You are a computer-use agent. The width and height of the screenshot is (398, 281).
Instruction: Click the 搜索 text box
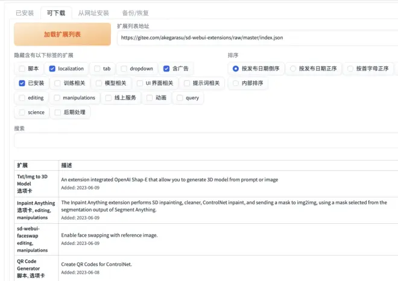[x=205, y=141]
